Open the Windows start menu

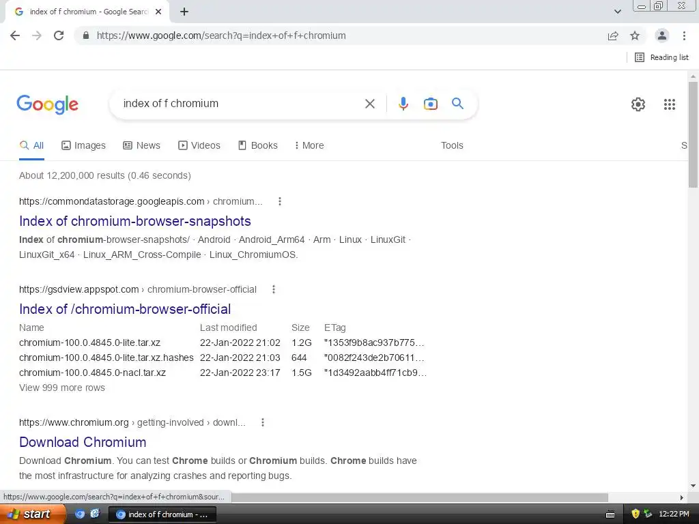33,514
